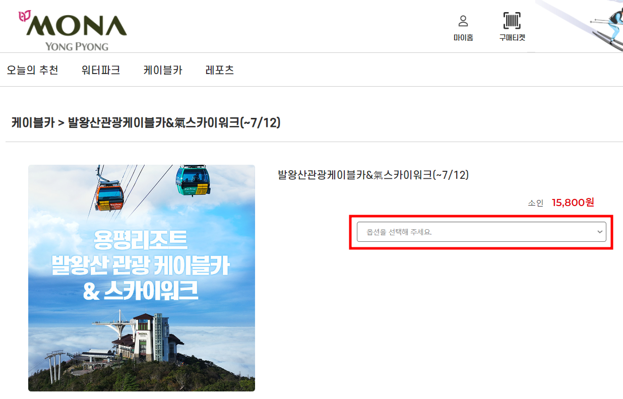The height and width of the screenshot is (399, 623).
Task: Click the price 15,800원
Action: (573, 203)
